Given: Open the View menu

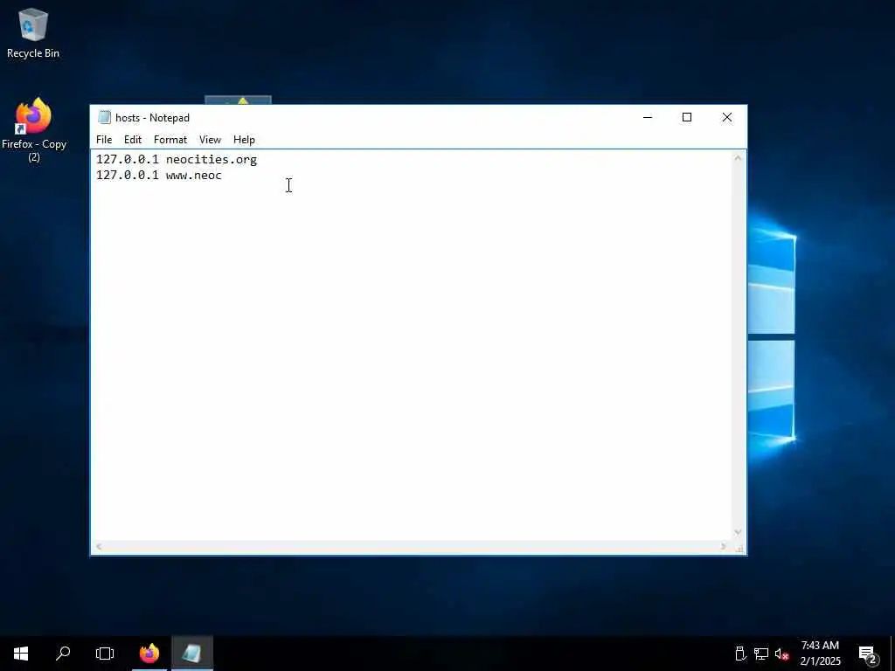Looking at the screenshot, I should (210, 140).
